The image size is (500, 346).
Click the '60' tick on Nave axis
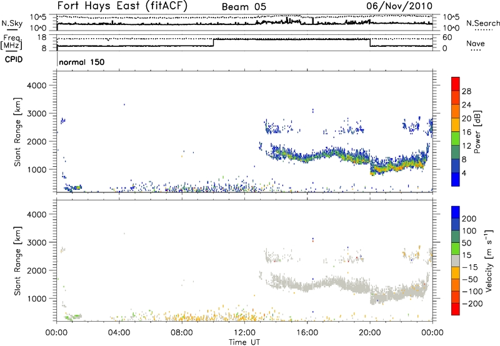447,37
